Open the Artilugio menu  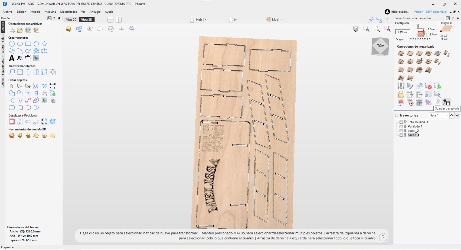[95, 12]
